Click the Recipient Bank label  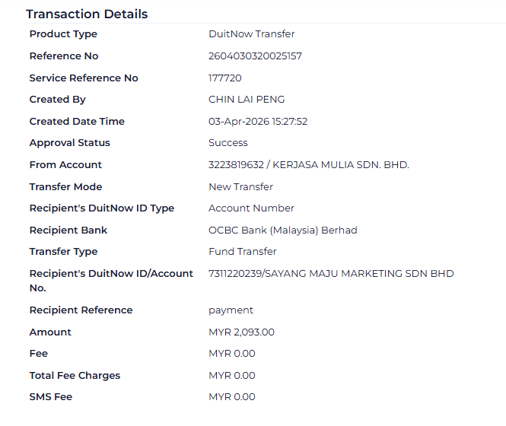[68, 230]
